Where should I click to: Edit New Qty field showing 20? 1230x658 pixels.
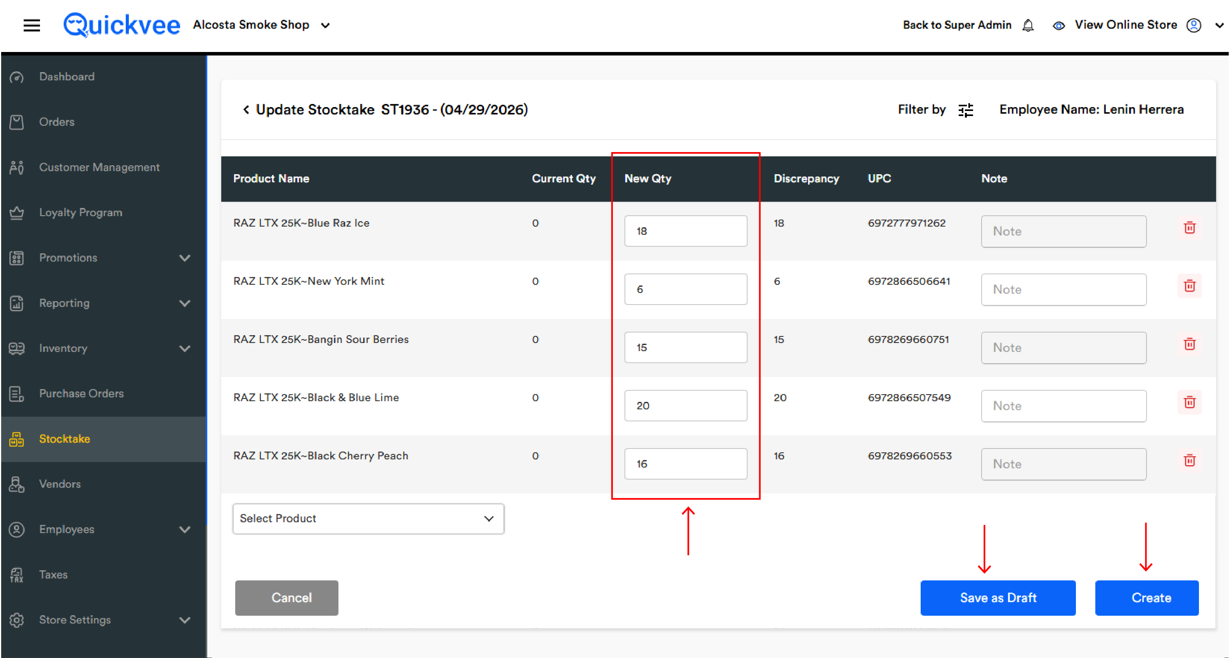686,405
